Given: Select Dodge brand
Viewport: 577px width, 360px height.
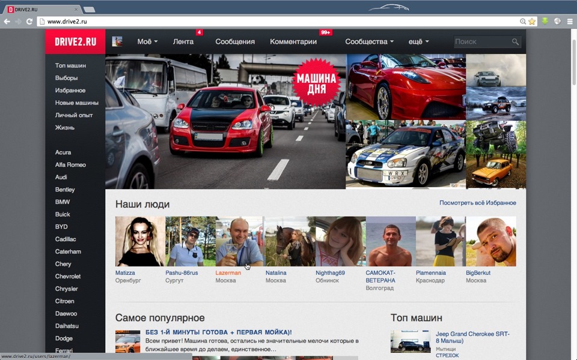Looking at the screenshot, I should coord(64,338).
